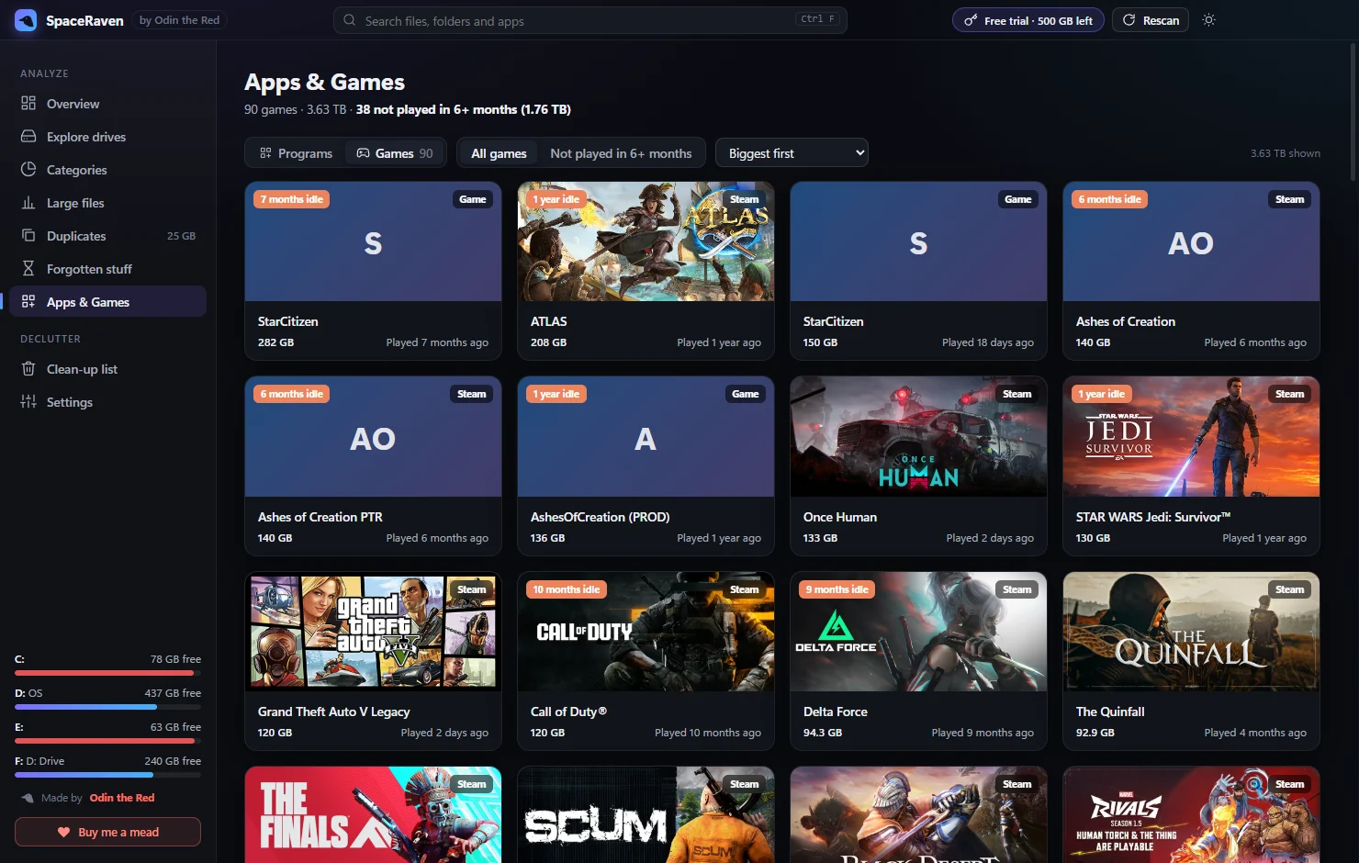Click Buy me a mead button
Screen dimensions: 1359x863
[x=107, y=832]
